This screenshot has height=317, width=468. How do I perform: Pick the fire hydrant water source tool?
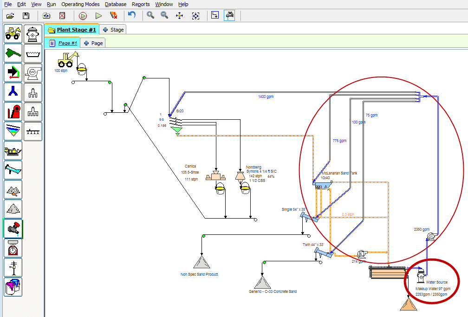point(32,34)
